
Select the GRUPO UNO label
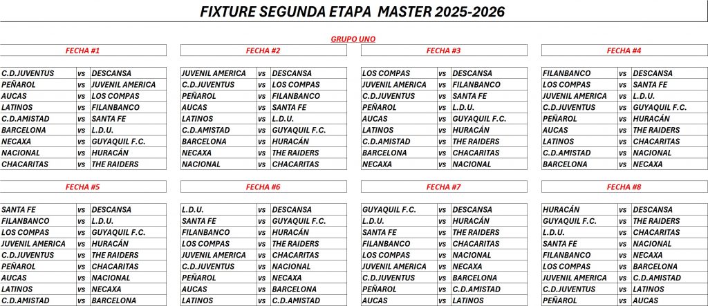pos(353,39)
